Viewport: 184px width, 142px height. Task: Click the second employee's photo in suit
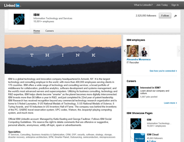point(144,51)
